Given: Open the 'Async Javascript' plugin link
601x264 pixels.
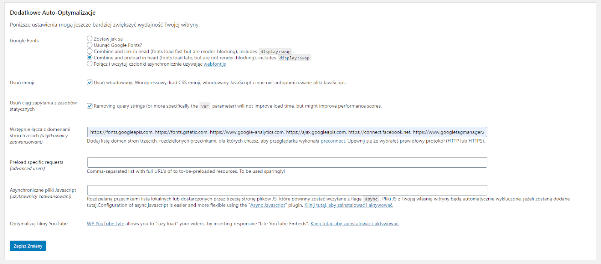Looking at the screenshot, I should pyautogui.click(x=267, y=205).
